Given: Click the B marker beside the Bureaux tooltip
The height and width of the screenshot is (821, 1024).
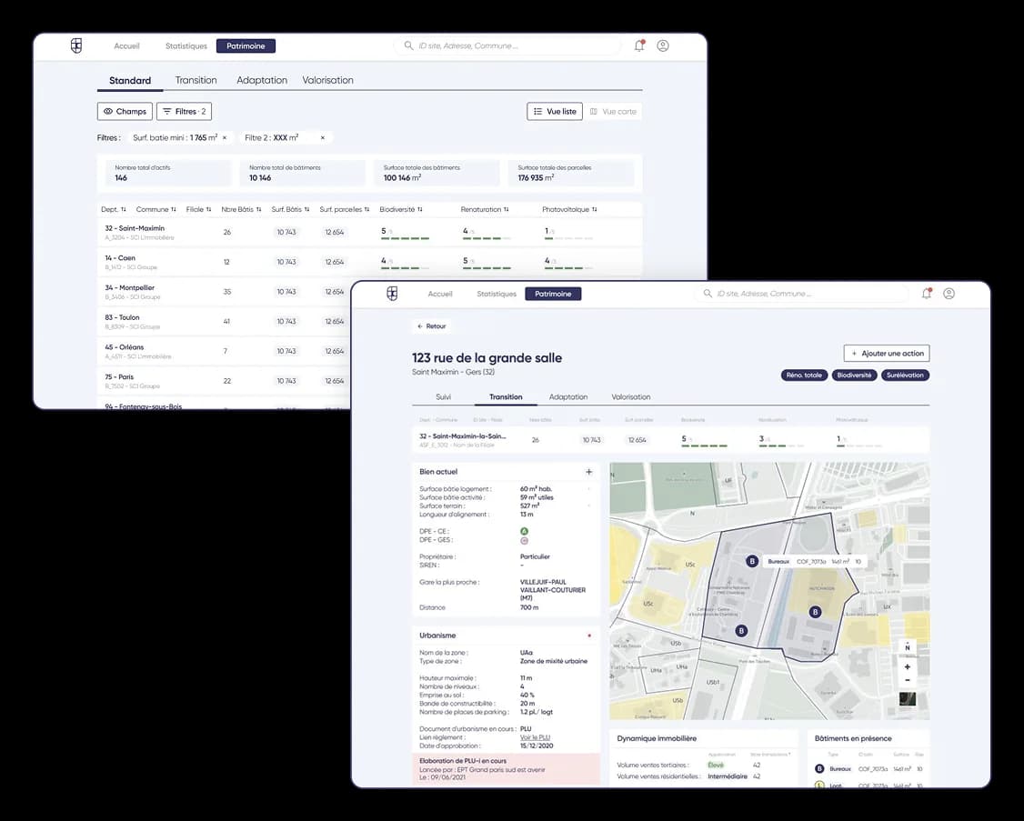Looking at the screenshot, I should click(x=752, y=561).
